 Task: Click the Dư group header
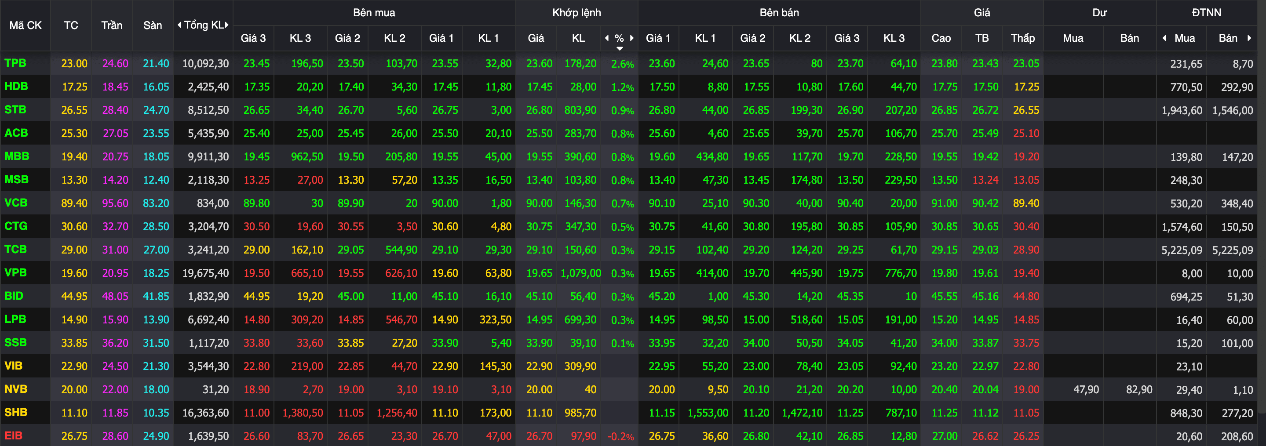[1099, 13]
